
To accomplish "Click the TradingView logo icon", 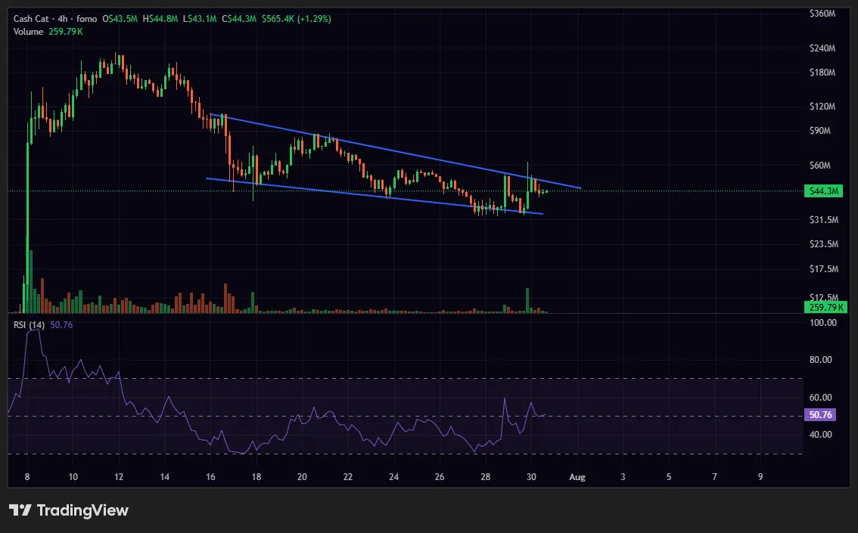I will click(x=20, y=510).
